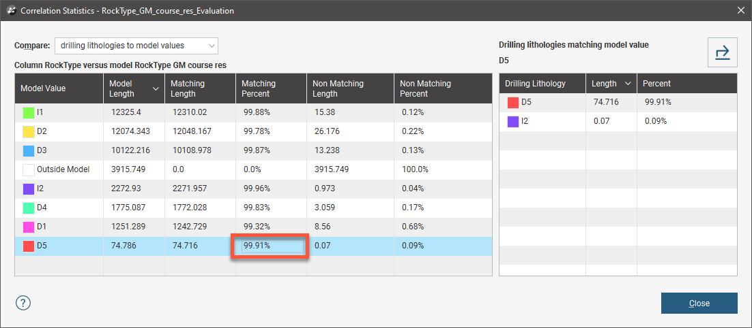Viewport: 752px width, 328px height.
Task: Click the Matching Percent column header
Action: [270, 88]
